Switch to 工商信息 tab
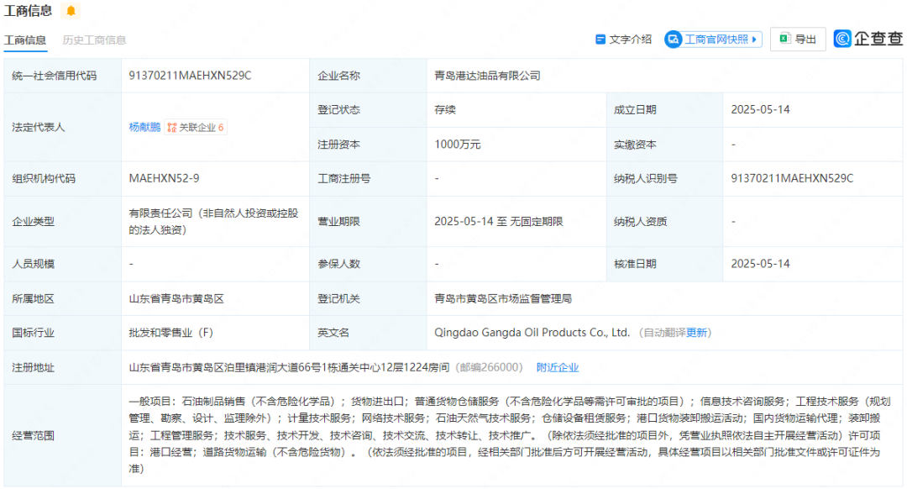Image resolution: width=907 pixels, height=489 pixels. point(25,40)
